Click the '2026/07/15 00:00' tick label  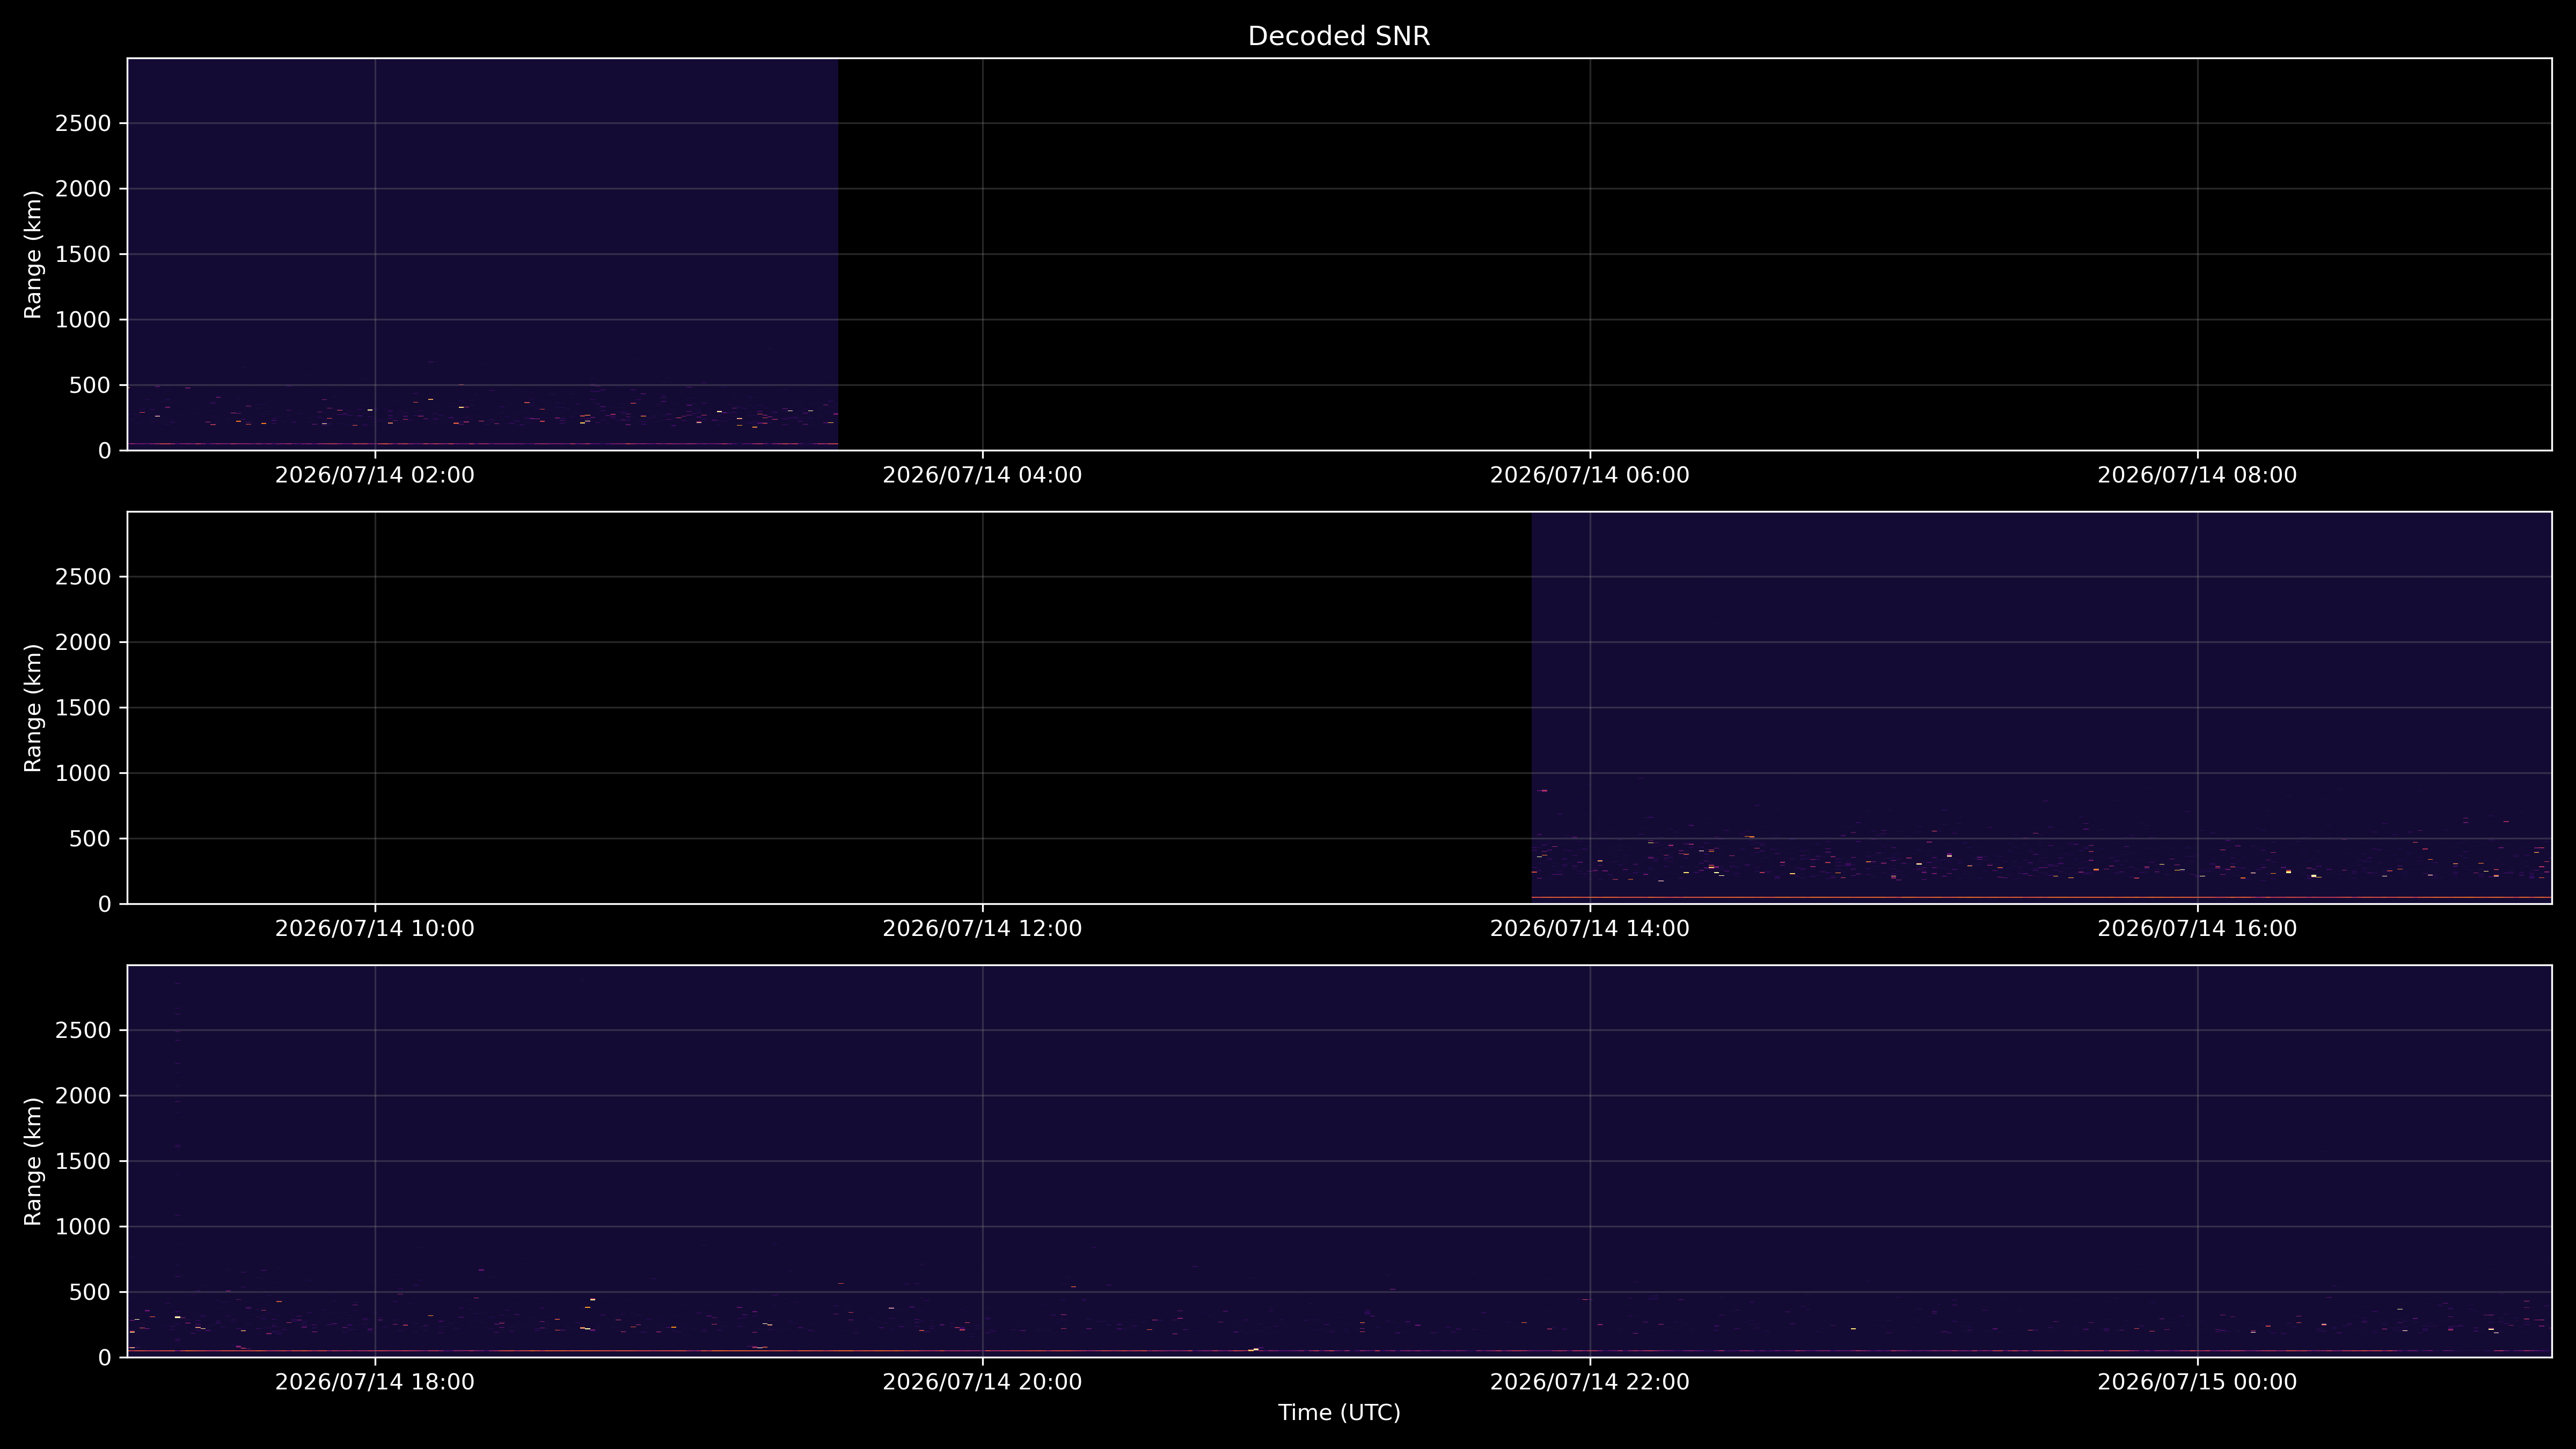(2197, 1382)
